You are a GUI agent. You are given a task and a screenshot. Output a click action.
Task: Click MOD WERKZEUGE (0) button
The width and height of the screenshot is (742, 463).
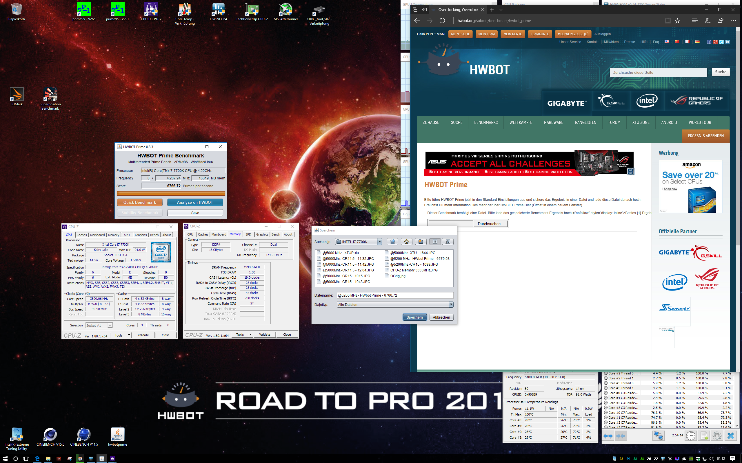tap(573, 34)
